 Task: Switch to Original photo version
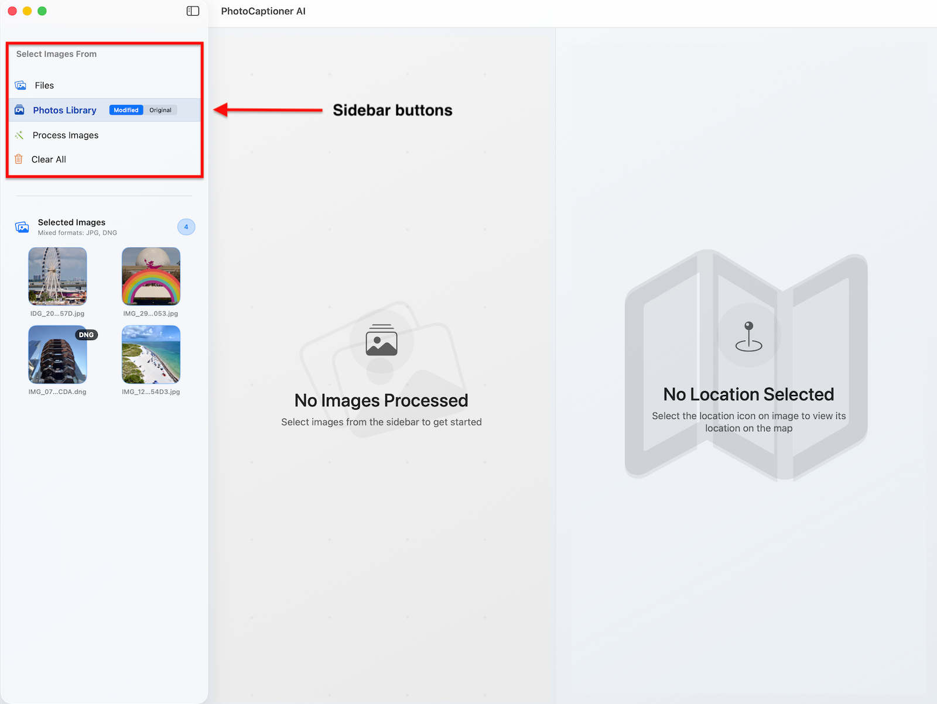click(160, 110)
